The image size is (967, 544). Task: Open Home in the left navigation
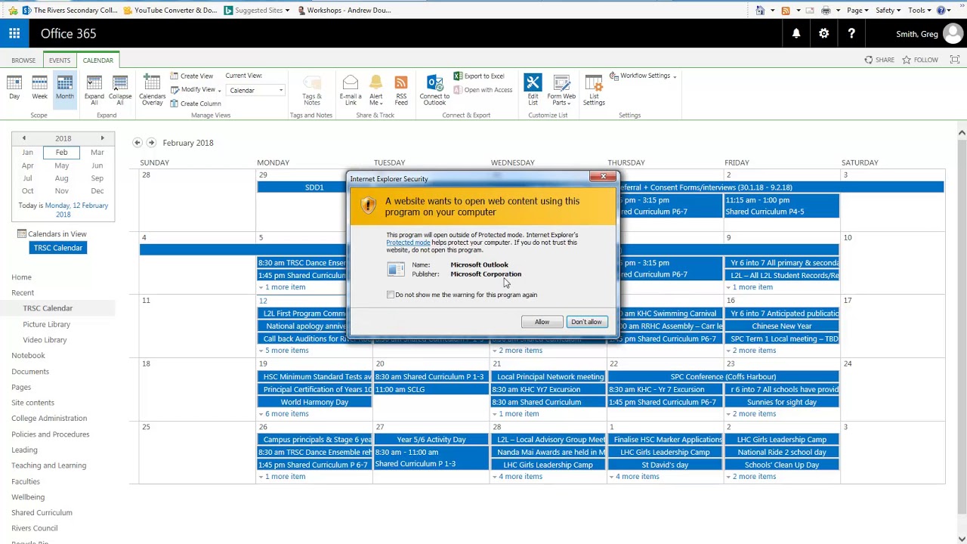click(x=21, y=277)
